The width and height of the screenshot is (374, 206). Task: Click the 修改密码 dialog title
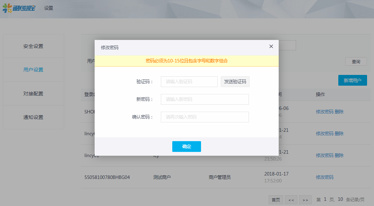tap(110, 48)
